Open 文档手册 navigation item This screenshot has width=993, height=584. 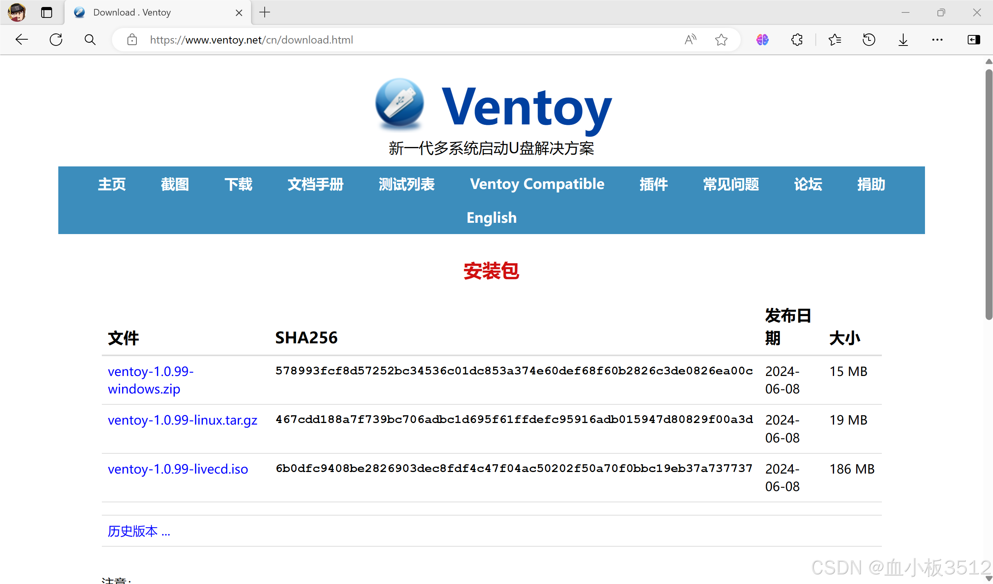316,184
